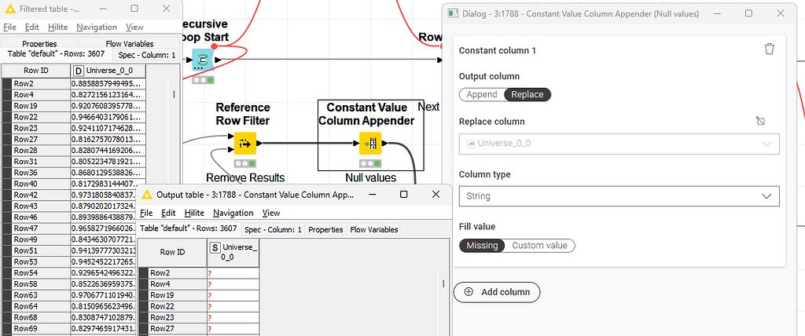
Task: Open File menu in Output table window
Action: pyautogui.click(x=146, y=213)
